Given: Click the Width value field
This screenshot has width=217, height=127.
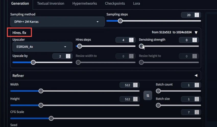Looking at the screenshot, I should click(129, 85).
